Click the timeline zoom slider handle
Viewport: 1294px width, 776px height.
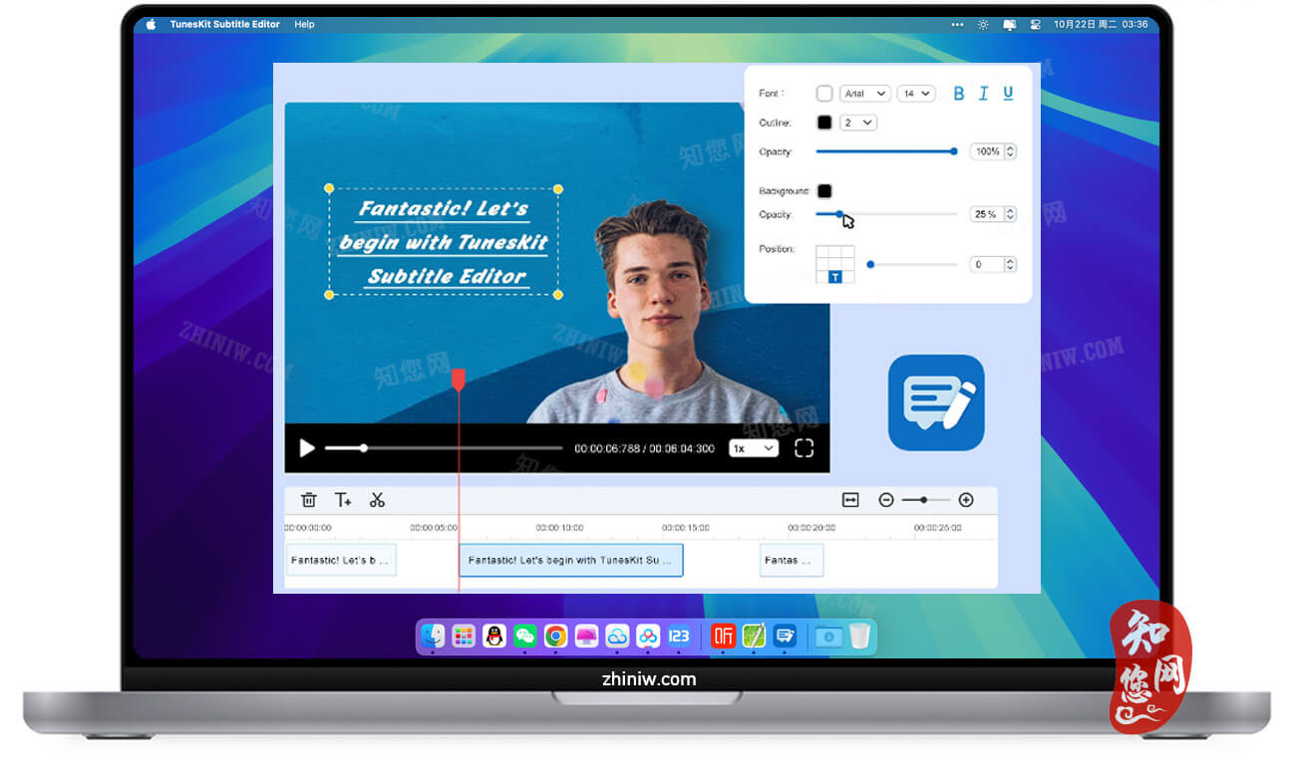click(924, 500)
